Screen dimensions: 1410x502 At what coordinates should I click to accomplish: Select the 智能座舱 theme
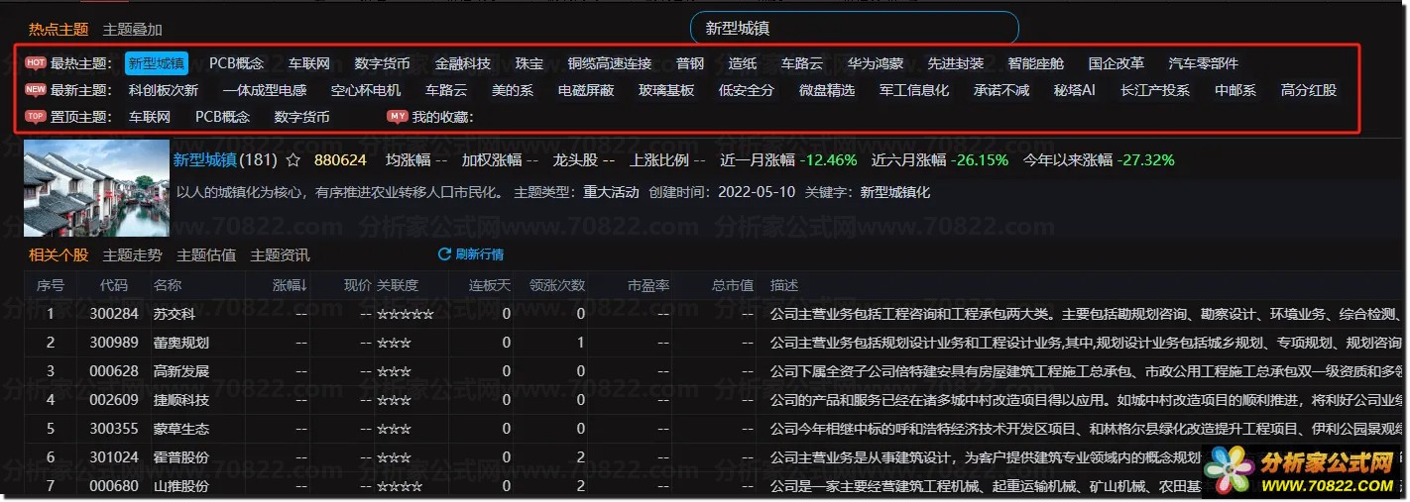1036,63
